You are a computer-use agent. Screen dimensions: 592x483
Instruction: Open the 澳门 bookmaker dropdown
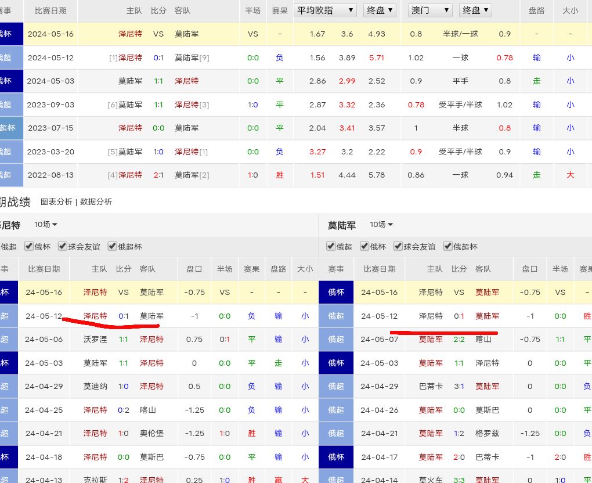point(430,10)
